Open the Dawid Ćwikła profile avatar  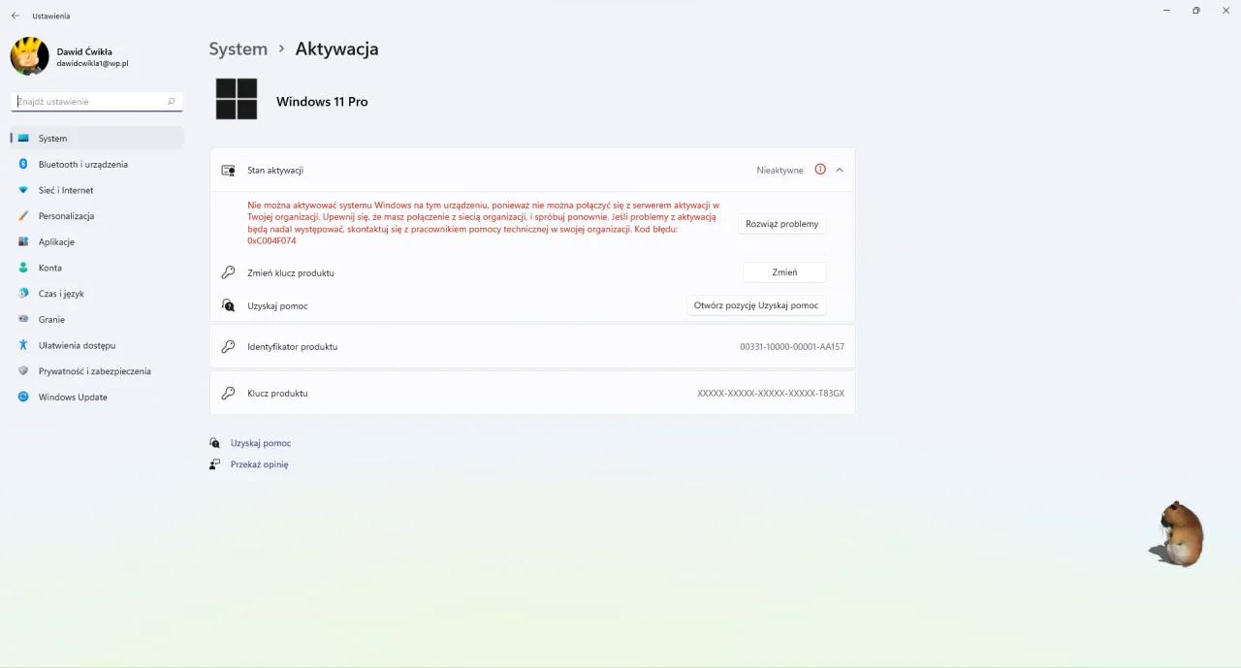tap(29, 56)
